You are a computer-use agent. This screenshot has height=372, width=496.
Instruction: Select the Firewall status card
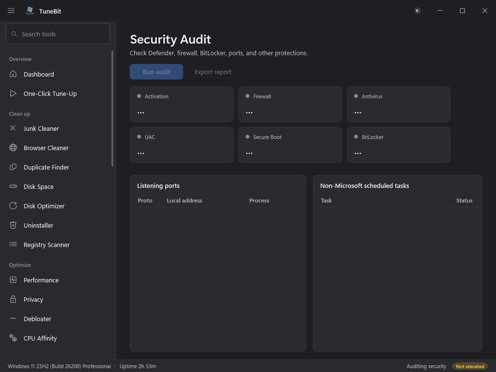[290, 104]
